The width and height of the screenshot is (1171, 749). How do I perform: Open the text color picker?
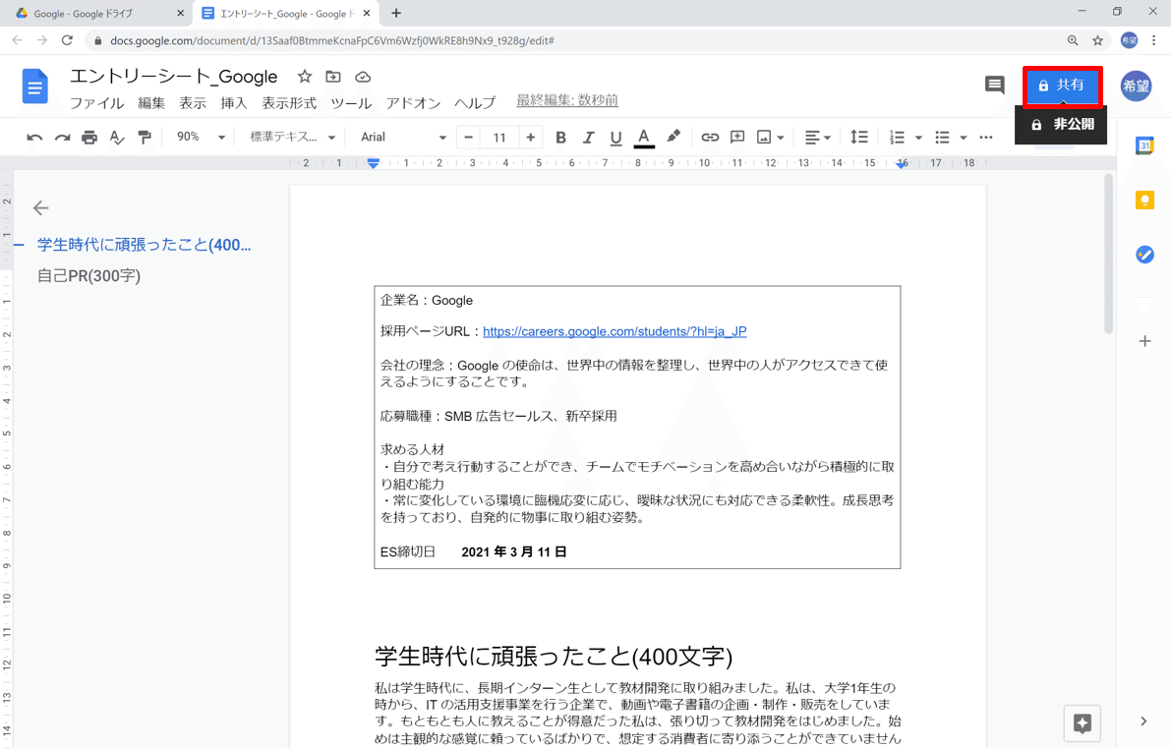pyautogui.click(x=643, y=137)
